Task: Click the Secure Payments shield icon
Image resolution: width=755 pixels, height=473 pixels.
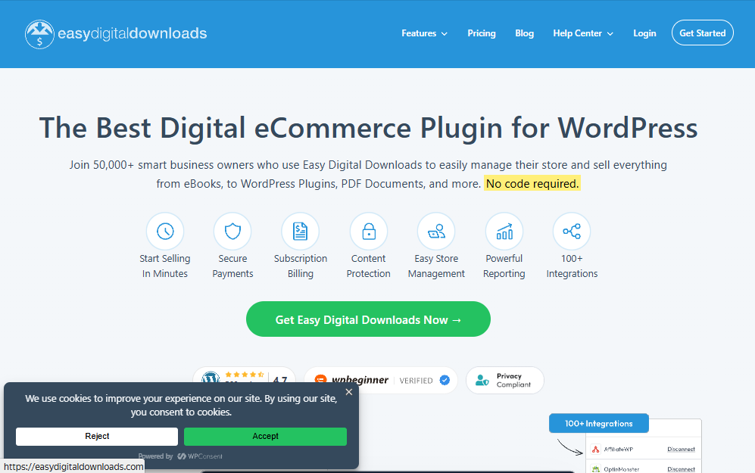Action: (232, 232)
